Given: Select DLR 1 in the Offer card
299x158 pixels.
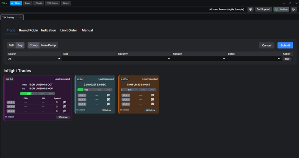Looking at the screenshot, I should 126,95.
